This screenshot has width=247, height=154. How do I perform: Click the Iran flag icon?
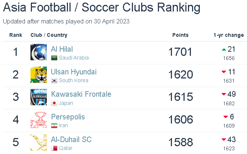(x=54, y=126)
